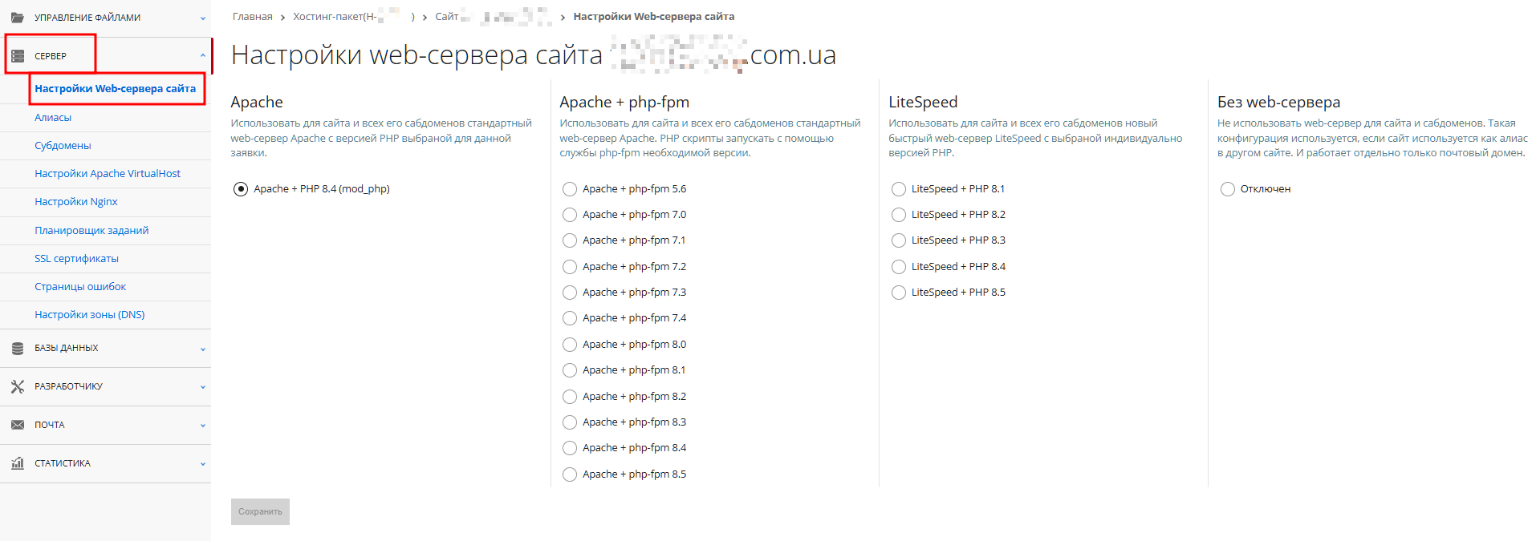Expand the БАЗЫ ДАННЫХ section
This screenshot has height=541, width=1536.
pos(203,348)
